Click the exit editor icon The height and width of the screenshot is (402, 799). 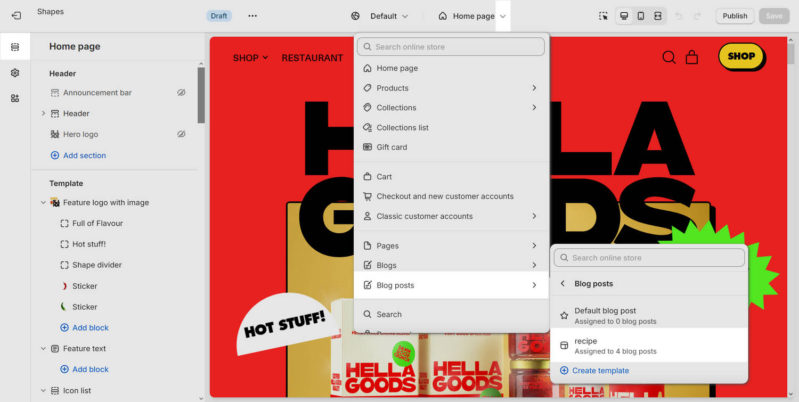click(16, 16)
